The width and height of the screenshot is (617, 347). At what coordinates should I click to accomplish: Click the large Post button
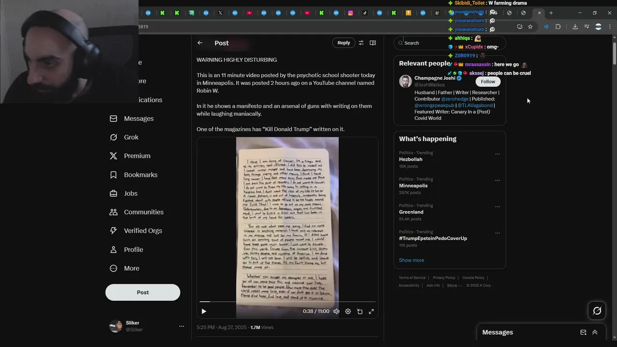coord(143,292)
